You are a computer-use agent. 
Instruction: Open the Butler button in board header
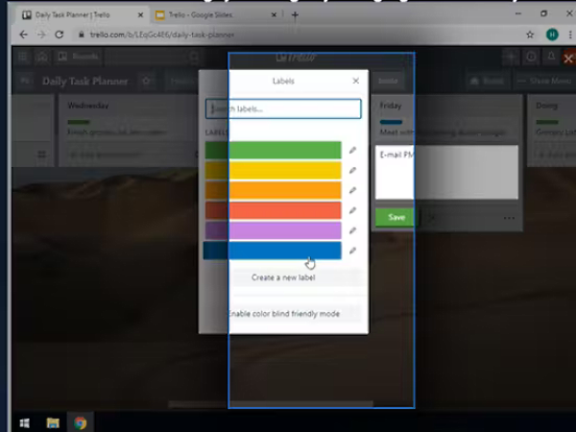point(487,81)
